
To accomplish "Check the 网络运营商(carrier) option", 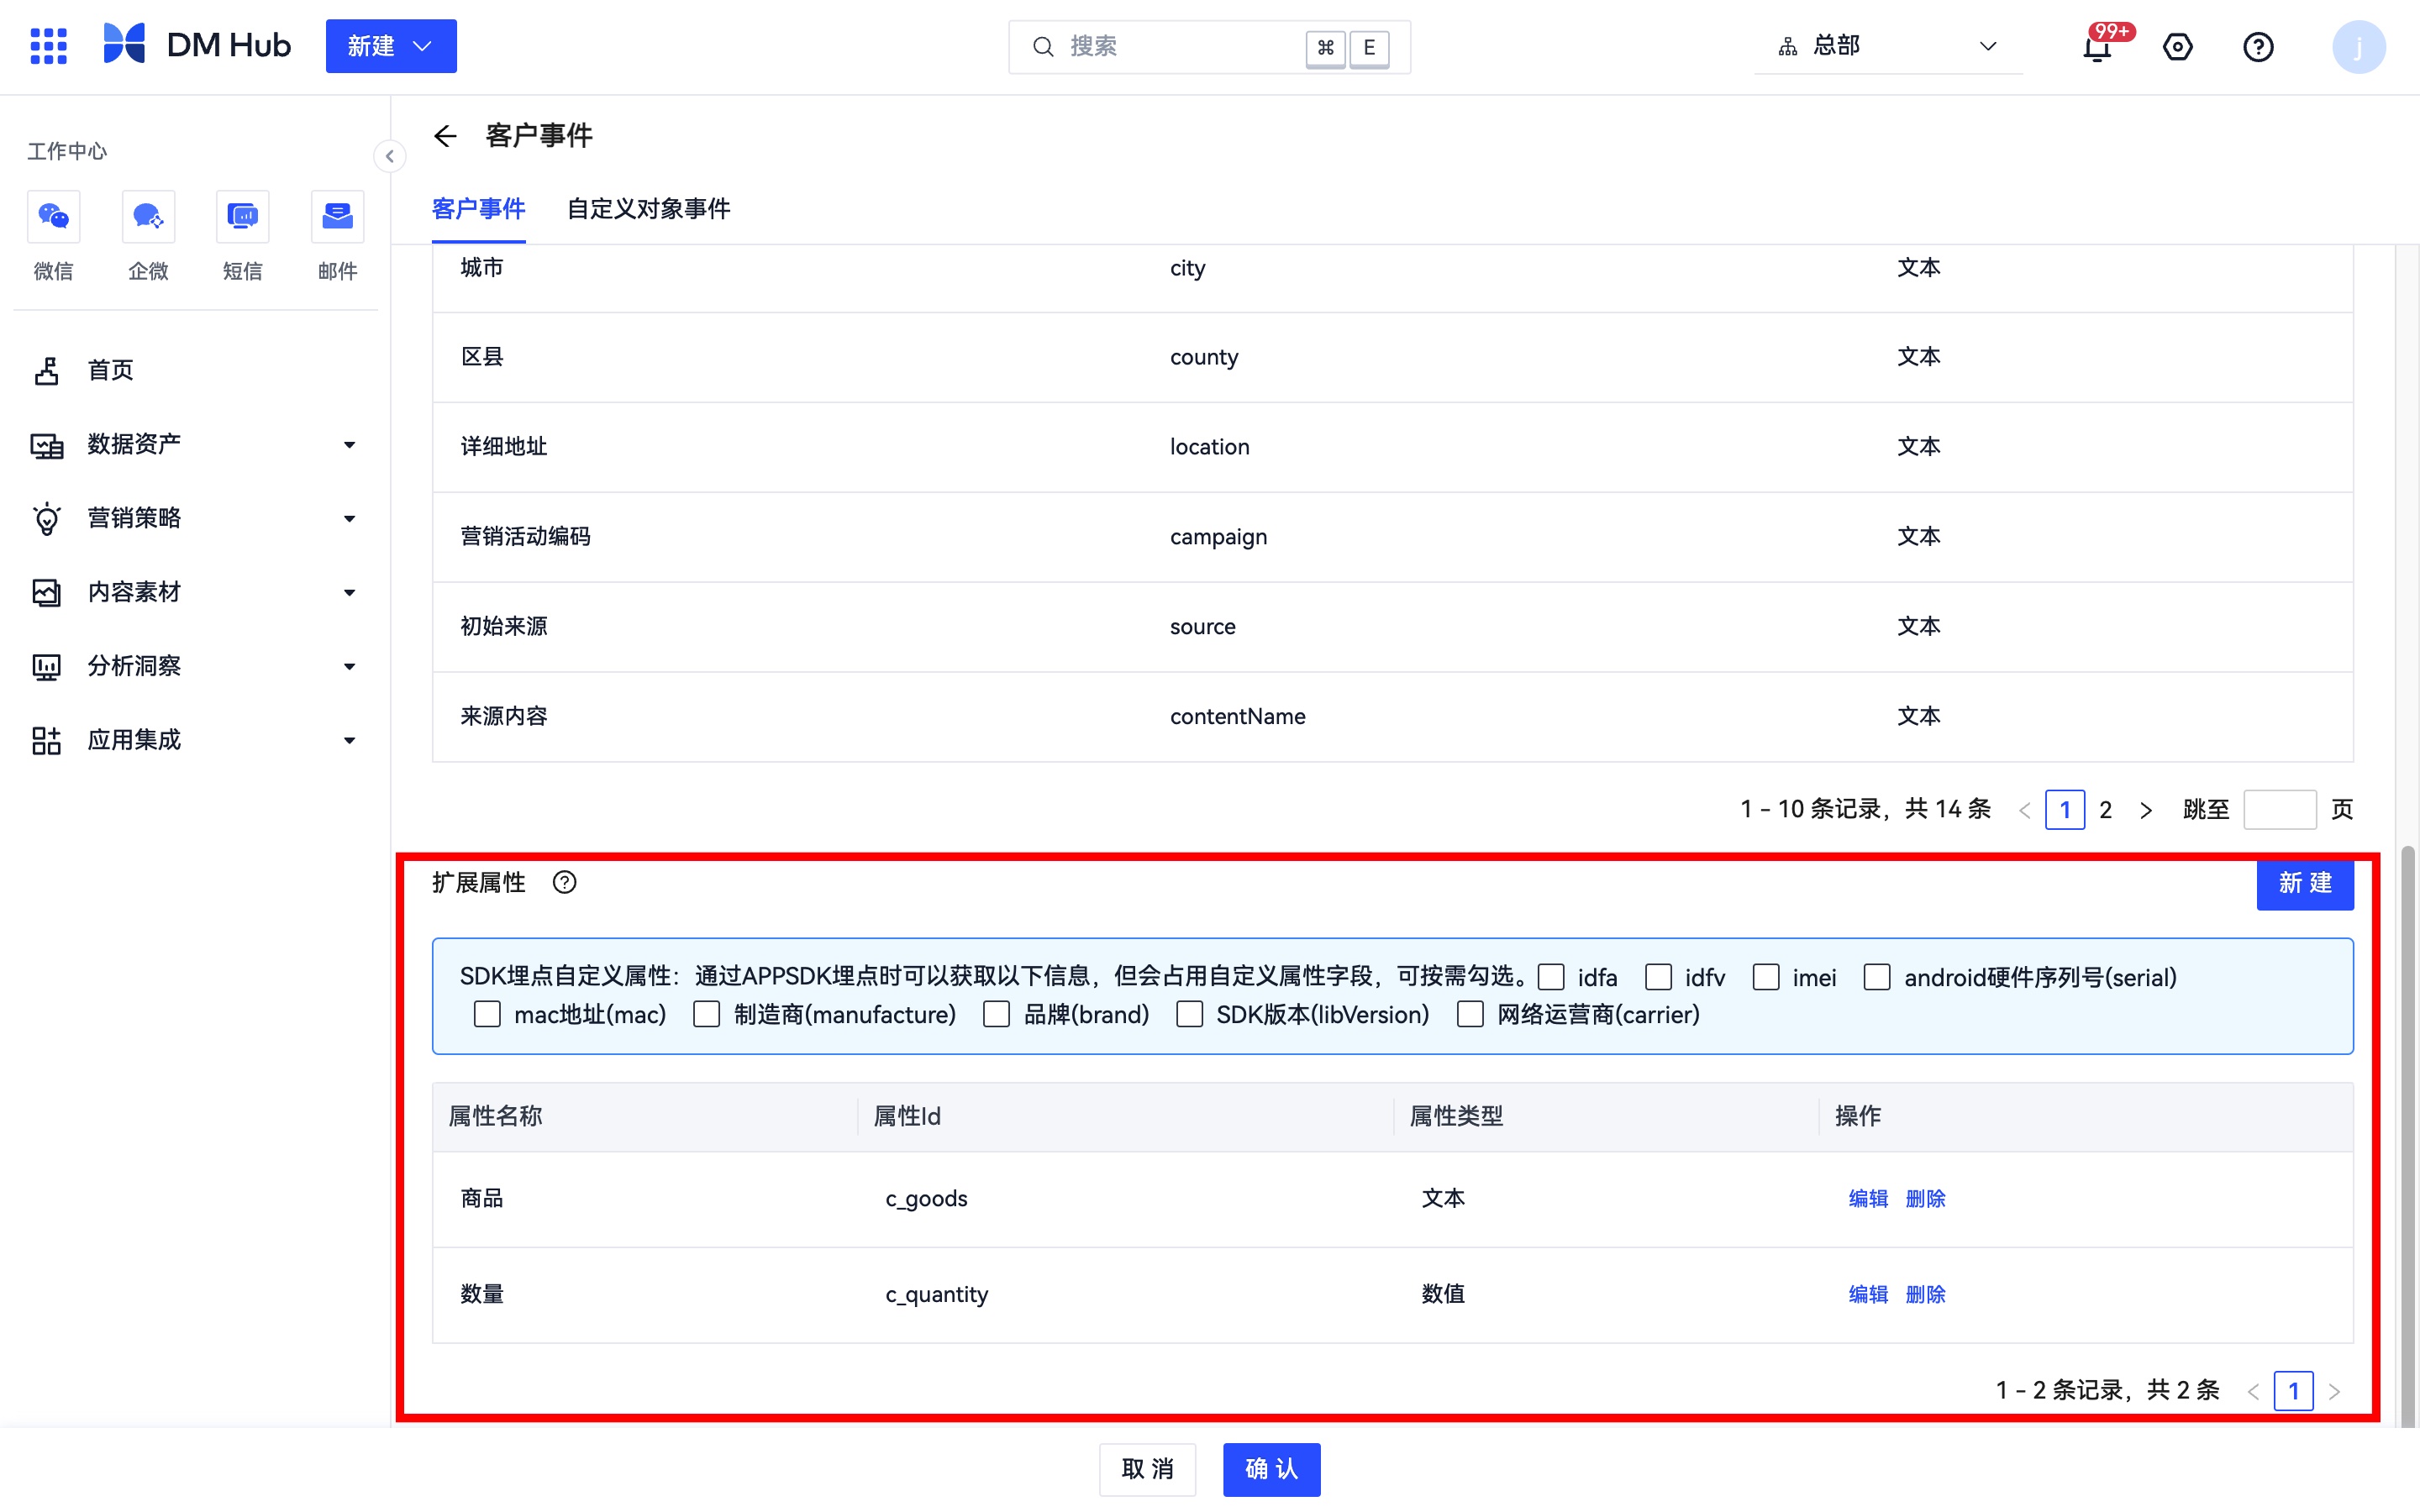I will coord(1470,1014).
